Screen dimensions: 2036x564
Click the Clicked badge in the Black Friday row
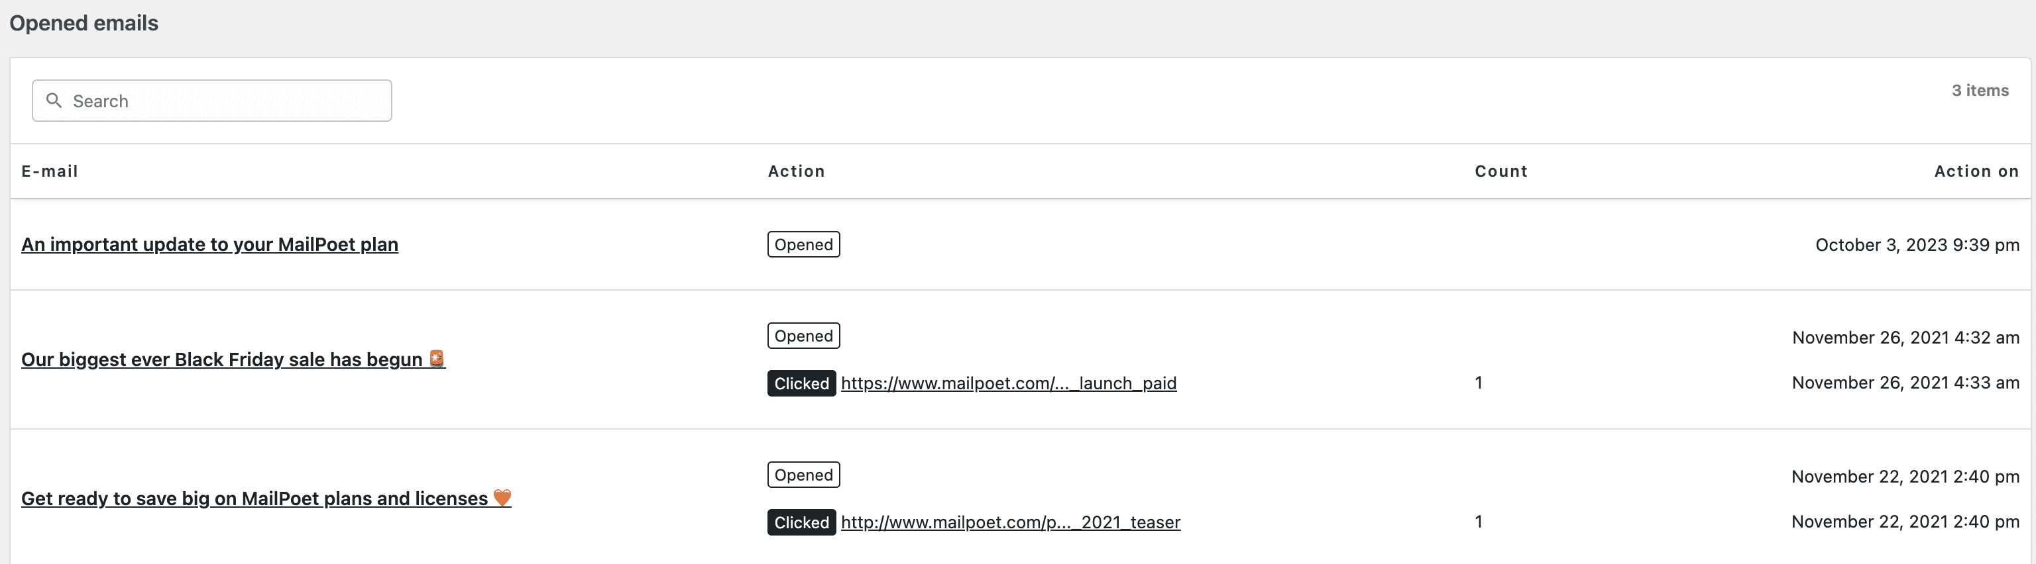[801, 384]
